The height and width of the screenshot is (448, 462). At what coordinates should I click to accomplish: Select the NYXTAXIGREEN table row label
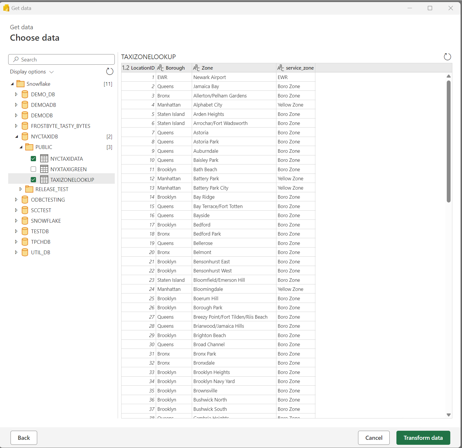69,169
